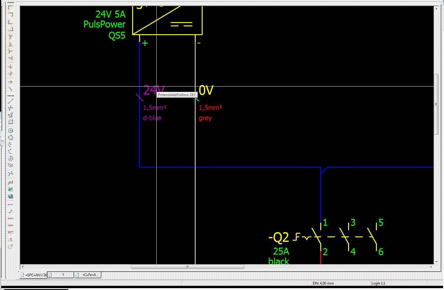Select the Circle through three points tool
444x290 pixels.
11,137
